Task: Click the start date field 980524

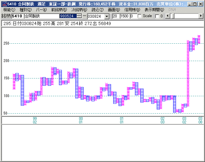Action: (x=68, y=16)
